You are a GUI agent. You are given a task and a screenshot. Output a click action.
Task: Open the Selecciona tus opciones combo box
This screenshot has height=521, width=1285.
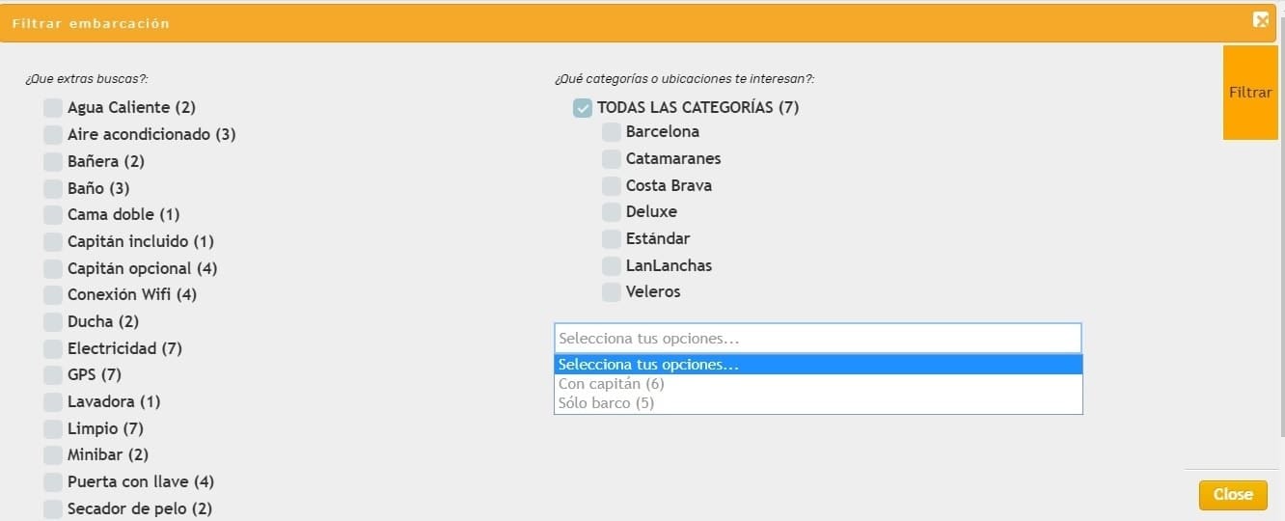coord(817,339)
